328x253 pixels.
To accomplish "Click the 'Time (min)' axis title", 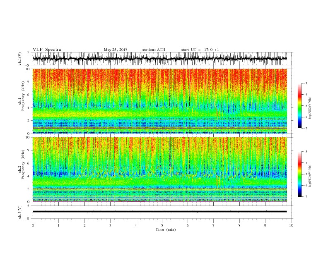I will 166,229.
